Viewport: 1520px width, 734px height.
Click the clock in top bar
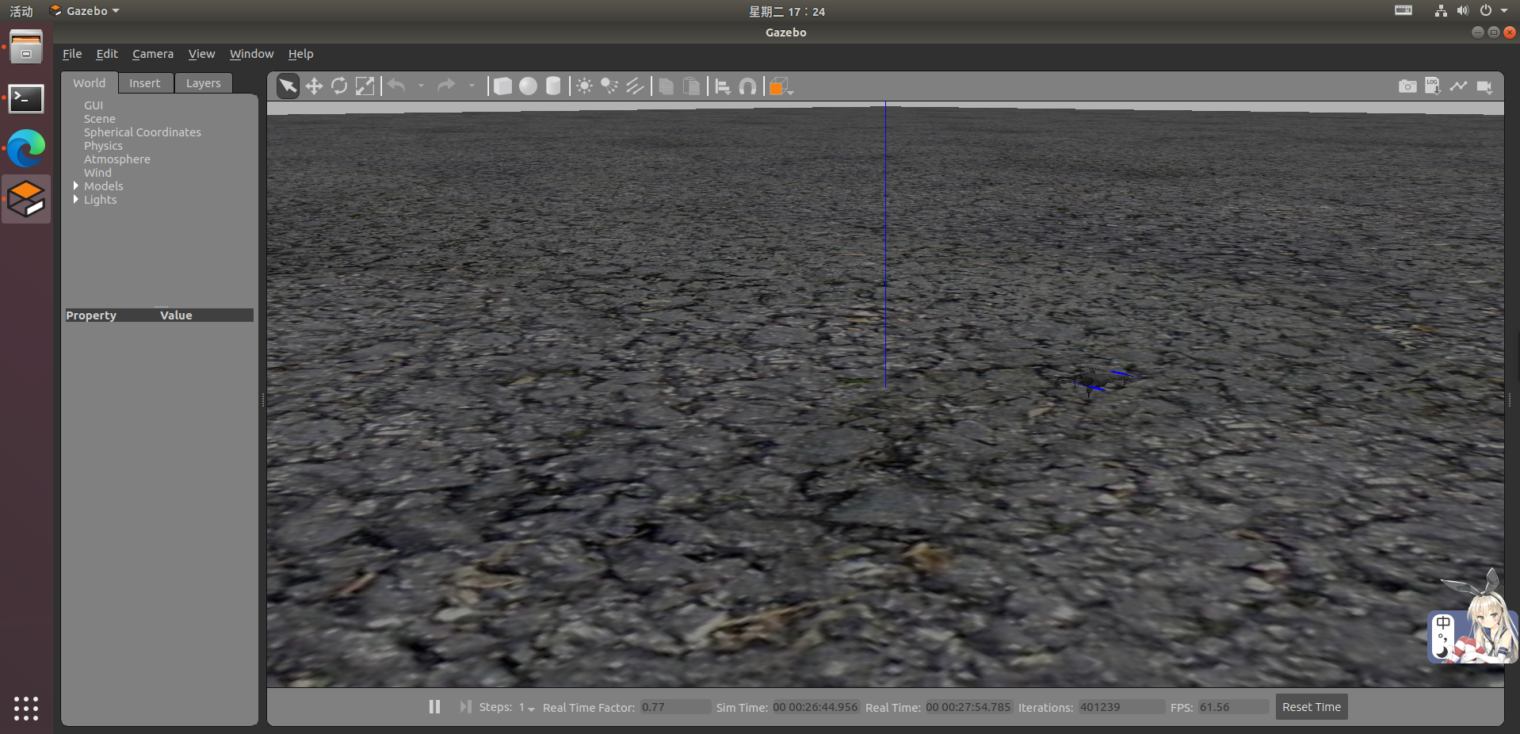coord(787,11)
